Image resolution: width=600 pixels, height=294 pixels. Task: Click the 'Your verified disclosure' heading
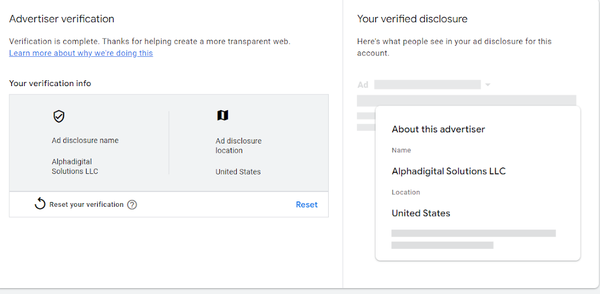click(412, 19)
